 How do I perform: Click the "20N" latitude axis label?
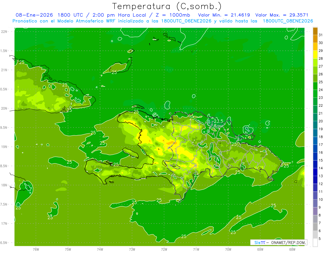pos(4,108)
